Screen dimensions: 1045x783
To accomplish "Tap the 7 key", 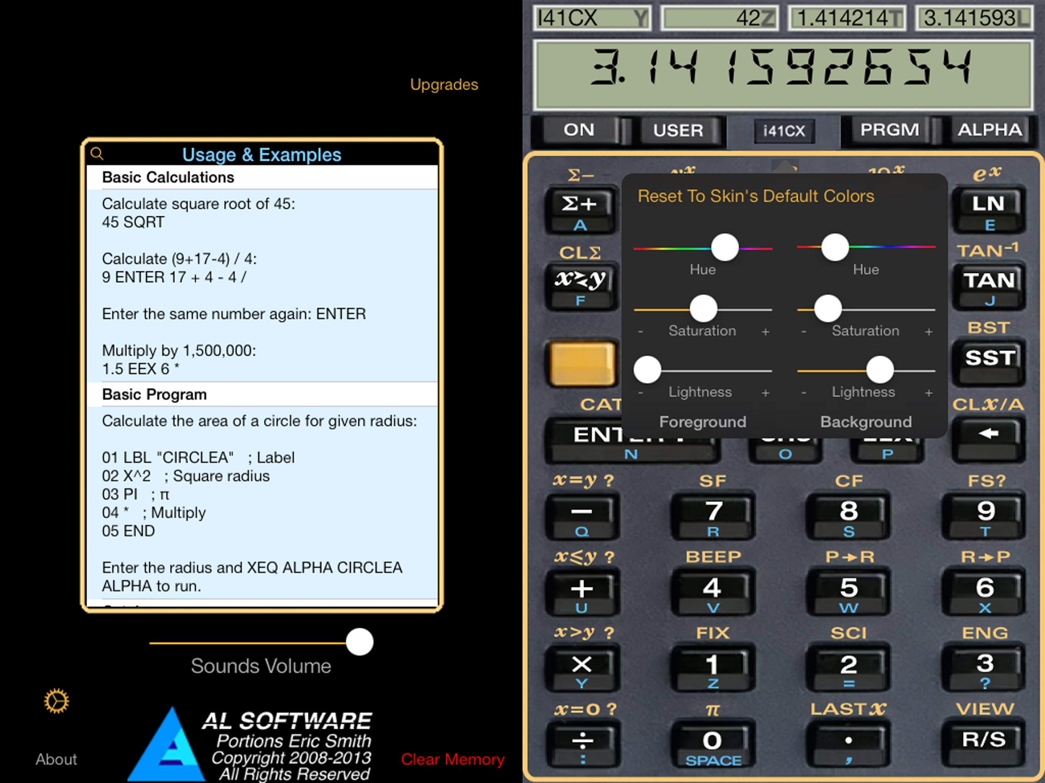I will coord(713,517).
